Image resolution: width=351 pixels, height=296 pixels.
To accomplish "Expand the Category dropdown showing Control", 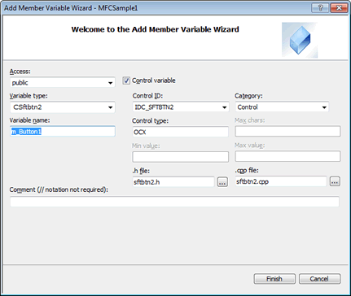I will 282,107.
